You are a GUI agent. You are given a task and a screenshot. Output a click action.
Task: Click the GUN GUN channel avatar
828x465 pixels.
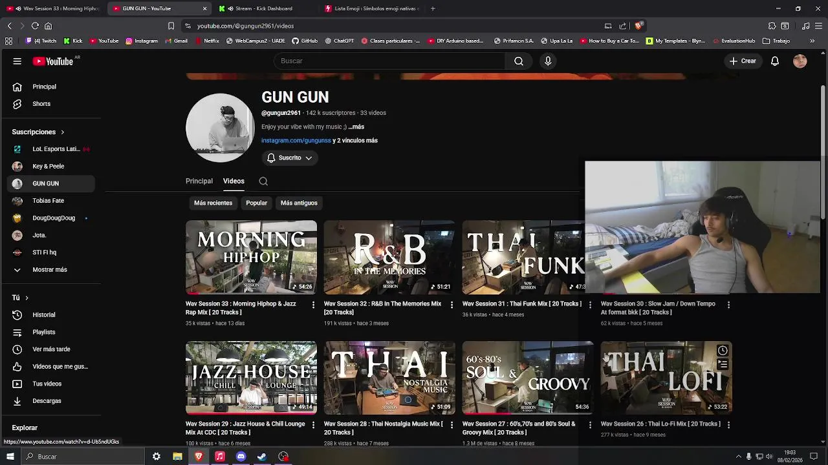(220, 128)
